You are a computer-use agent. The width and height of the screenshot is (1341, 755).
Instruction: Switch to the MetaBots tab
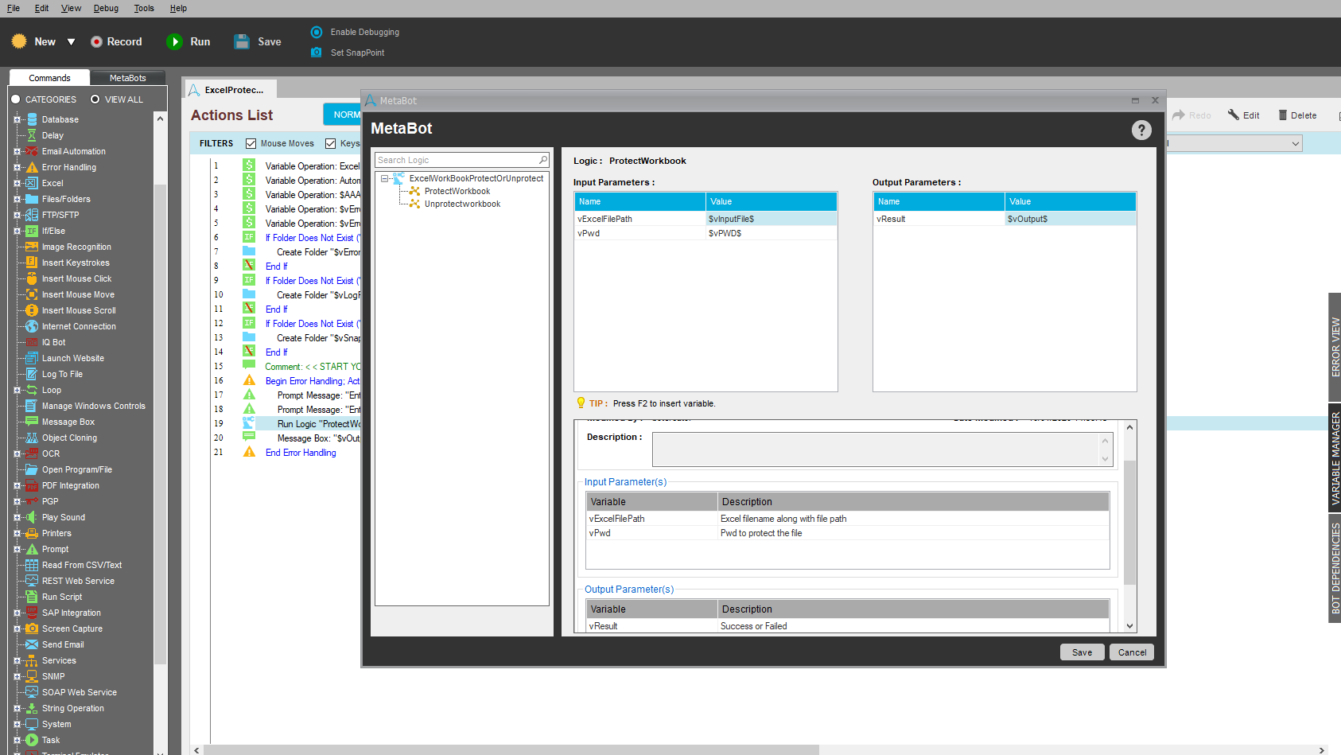127,78
